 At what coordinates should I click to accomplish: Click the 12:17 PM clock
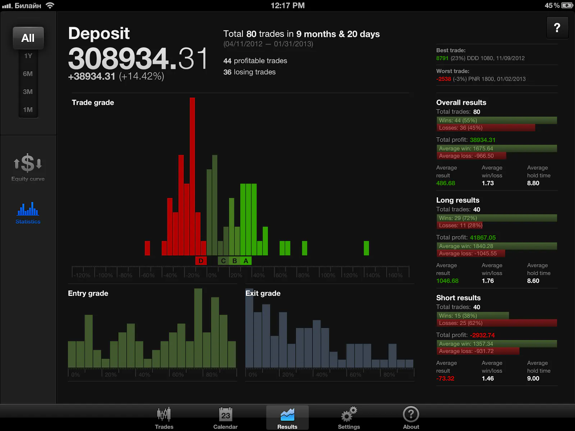point(287,5)
